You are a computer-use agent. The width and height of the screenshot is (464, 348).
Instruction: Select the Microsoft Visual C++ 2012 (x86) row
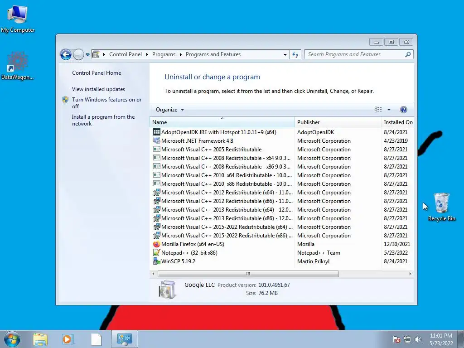click(x=282, y=201)
